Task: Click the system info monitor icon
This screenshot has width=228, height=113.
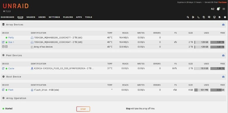Action: coord(214,17)
